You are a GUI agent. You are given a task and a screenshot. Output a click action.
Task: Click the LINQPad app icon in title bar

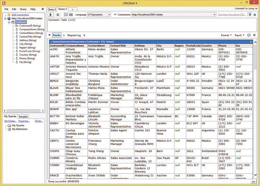(x=4, y=3)
